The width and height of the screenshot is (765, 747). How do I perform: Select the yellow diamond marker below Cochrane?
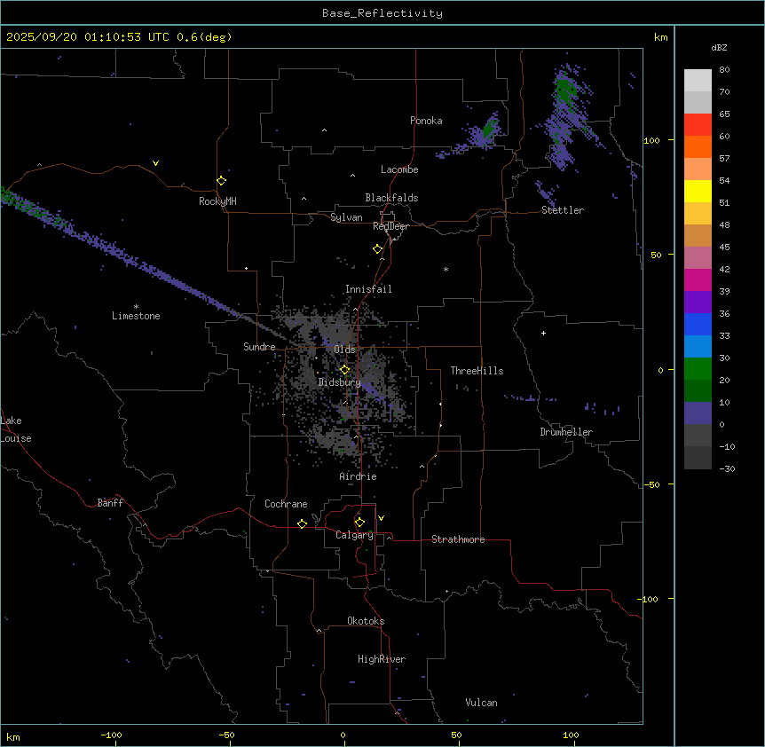[x=302, y=524]
